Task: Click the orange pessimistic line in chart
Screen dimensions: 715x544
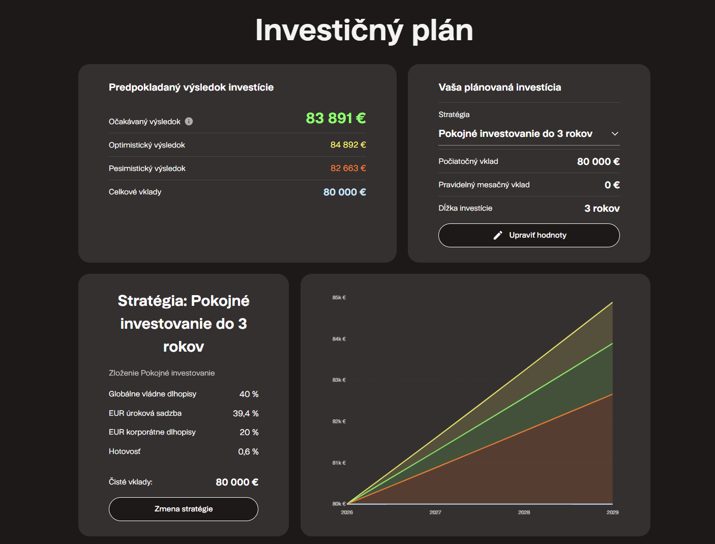Action: (480, 448)
